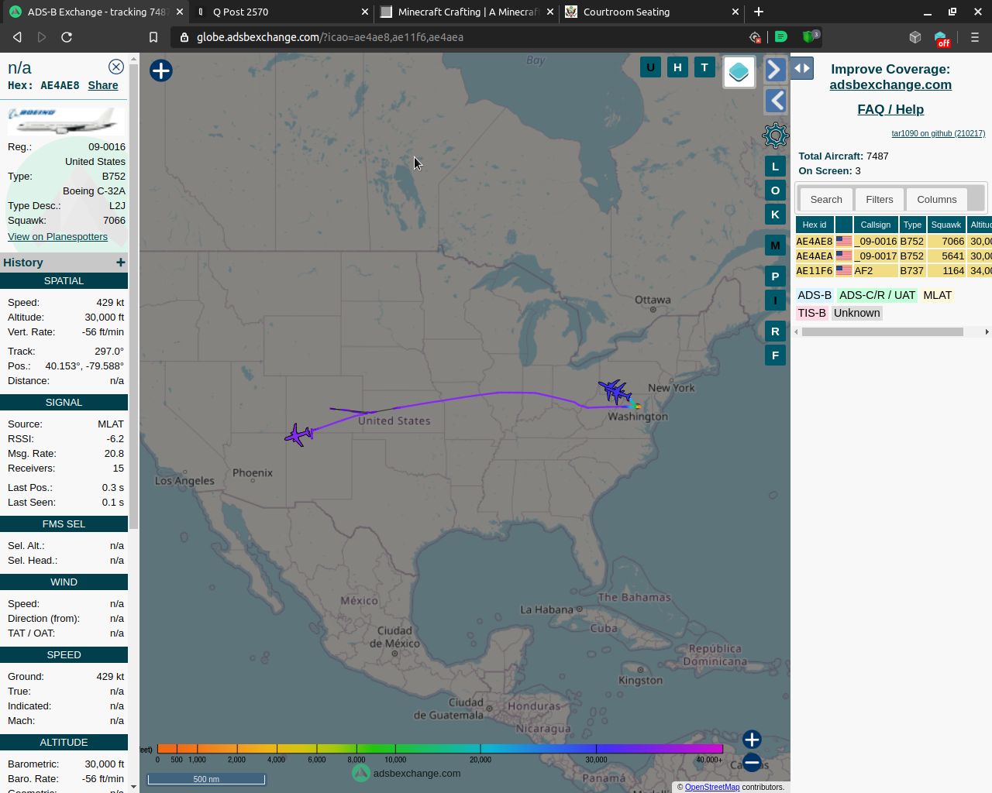Screen dimensions: 992x793
Task: Click the aircraft table horizontal scrollbar
Action: 883,331
